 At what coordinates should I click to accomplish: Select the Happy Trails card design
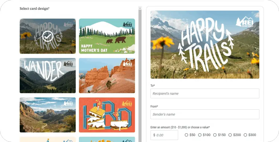(x=48, y=36)
